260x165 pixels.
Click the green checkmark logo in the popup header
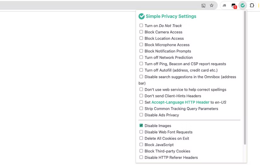pyautogui.click(x=142, y=16)
